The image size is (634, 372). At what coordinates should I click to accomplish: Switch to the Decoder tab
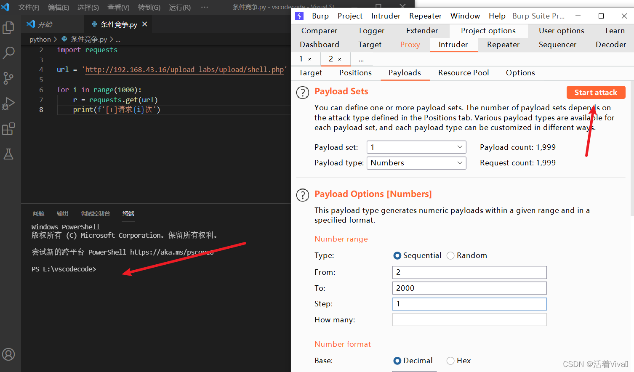[611, 45]
